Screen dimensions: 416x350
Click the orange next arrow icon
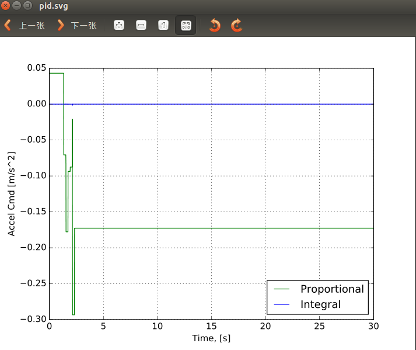click(x=60, y=26)
